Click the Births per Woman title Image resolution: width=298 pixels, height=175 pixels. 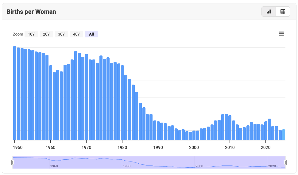(31, 12)
